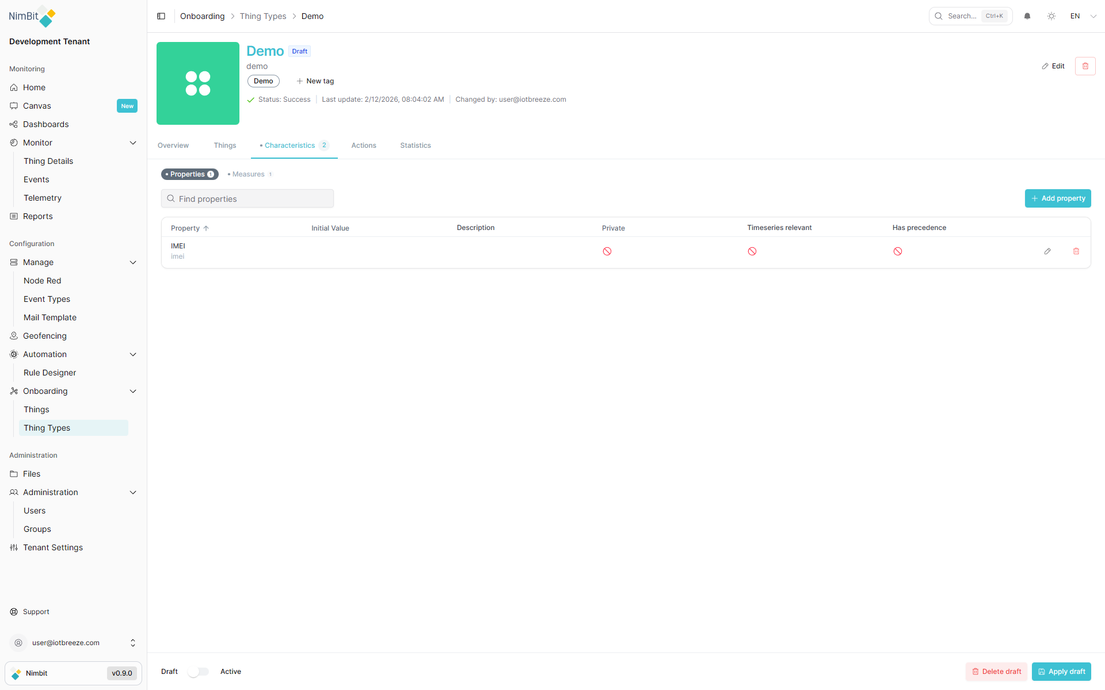
Task: Switch theme using the sun icon
Action: click(1051, 16)
